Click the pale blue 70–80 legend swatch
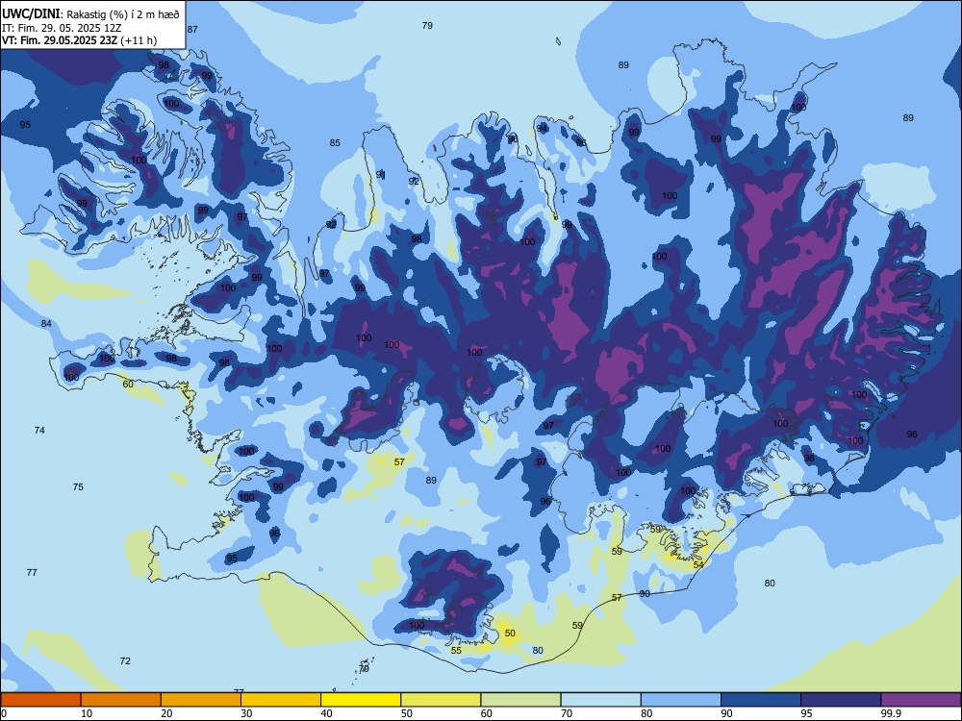The image size is (962, 721). 600,700
